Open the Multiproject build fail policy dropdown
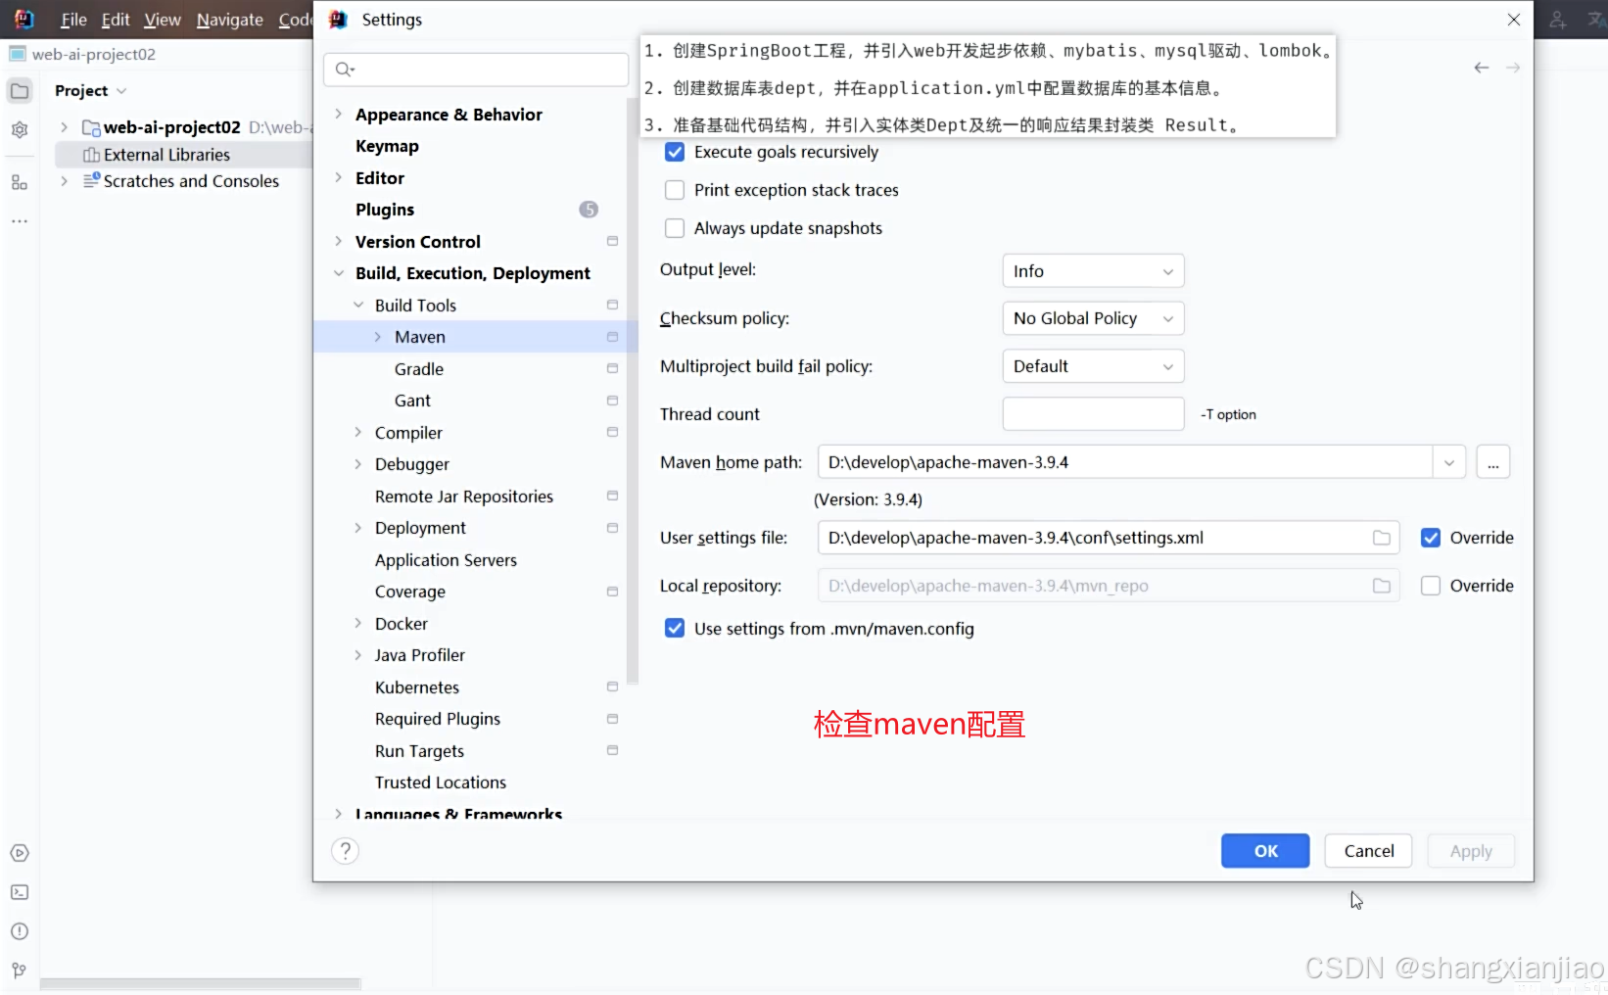1608x995 pixels. [1093, 366]
